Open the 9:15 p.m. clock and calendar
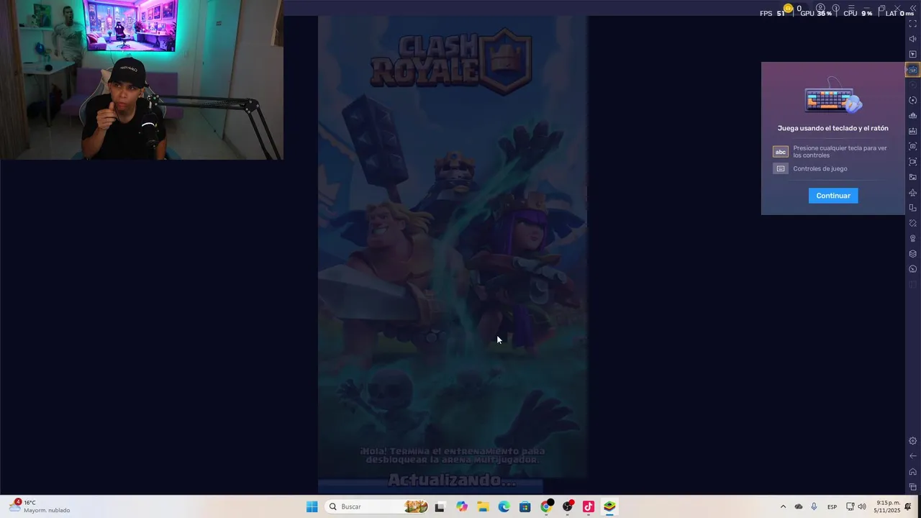The image size is (921, 518). click(887, 506)
